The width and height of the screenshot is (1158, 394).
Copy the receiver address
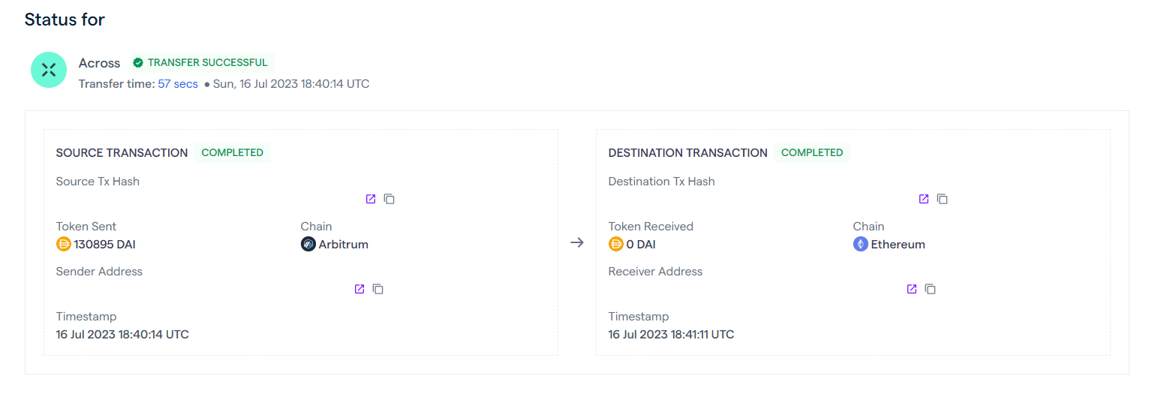[x=931, y=289]
